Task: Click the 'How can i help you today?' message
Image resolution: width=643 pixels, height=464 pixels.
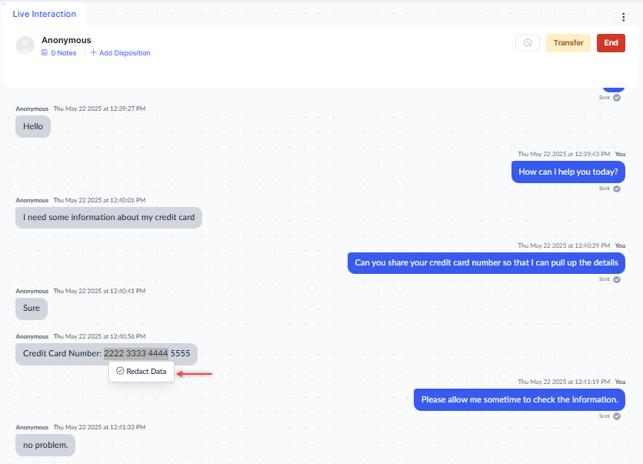Action: (x=568, y=172)
